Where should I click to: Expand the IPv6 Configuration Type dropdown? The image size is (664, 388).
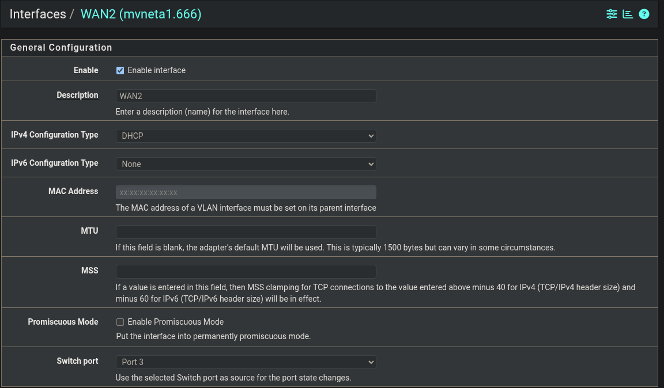click(x=246, y=164)
